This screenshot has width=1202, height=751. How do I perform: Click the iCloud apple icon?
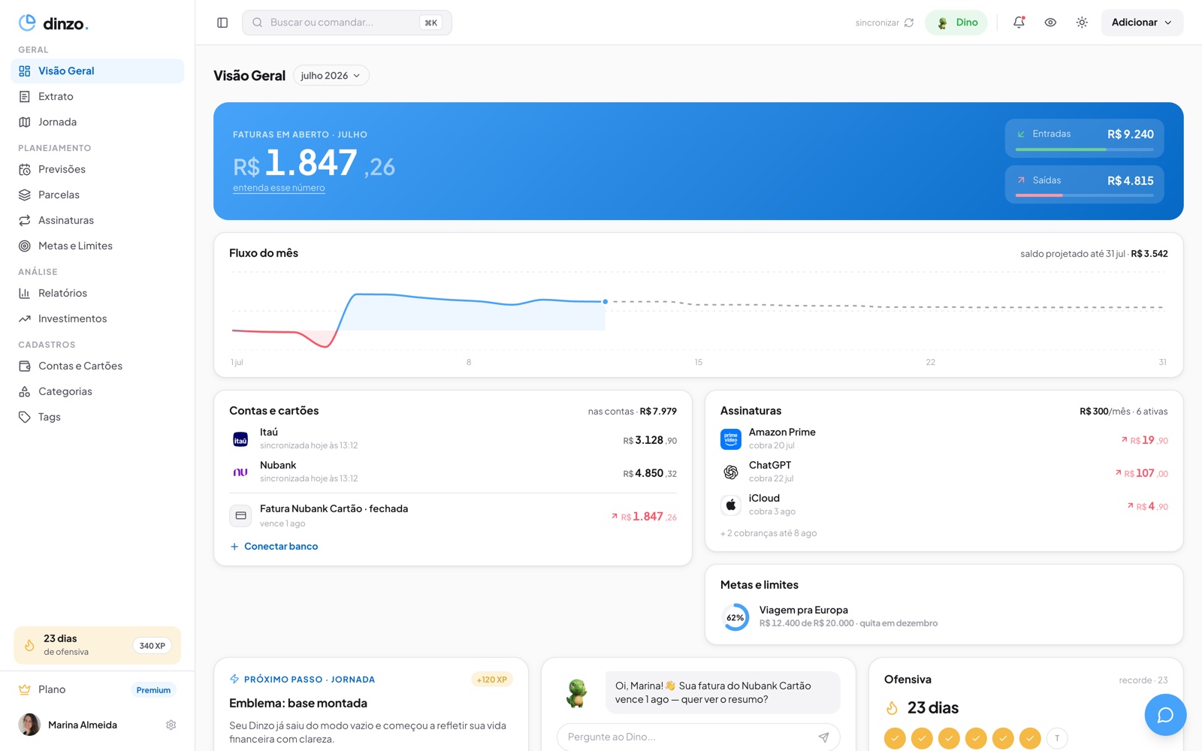click(731, 505)
